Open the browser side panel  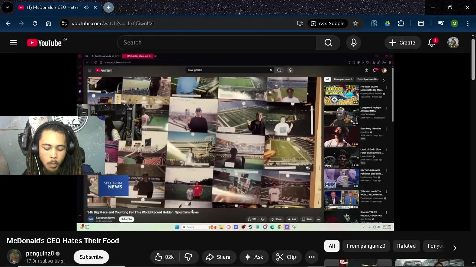[x=421, y=23]
